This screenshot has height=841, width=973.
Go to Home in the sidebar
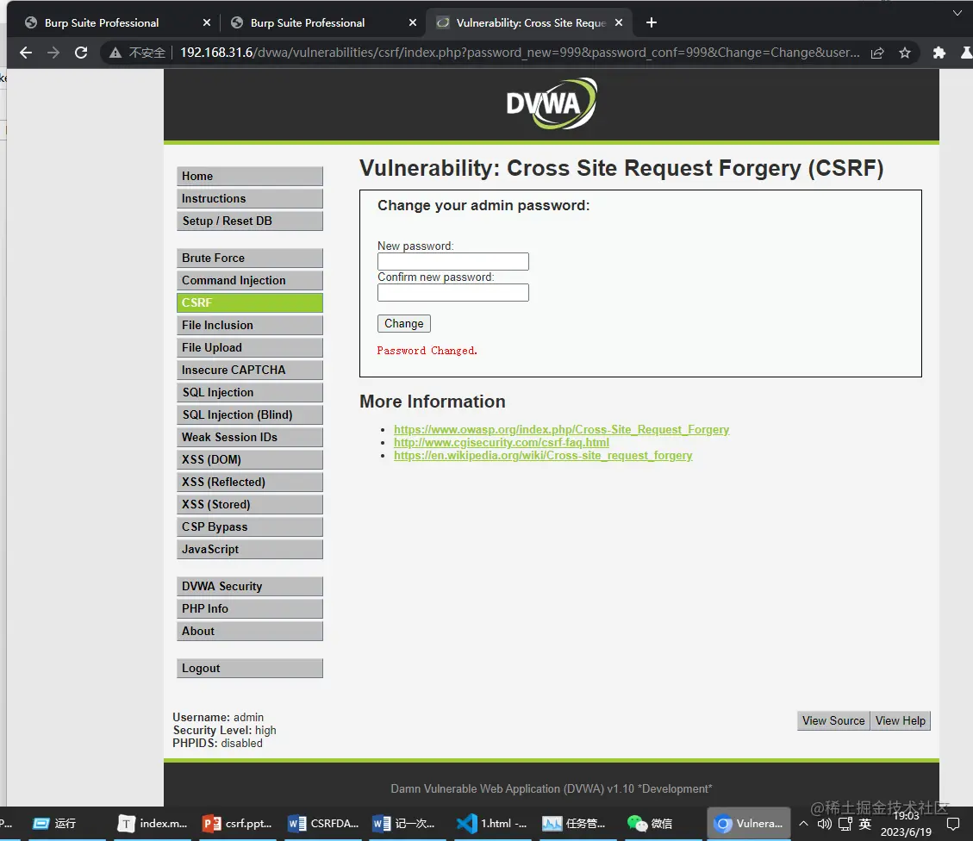(249, 176)
